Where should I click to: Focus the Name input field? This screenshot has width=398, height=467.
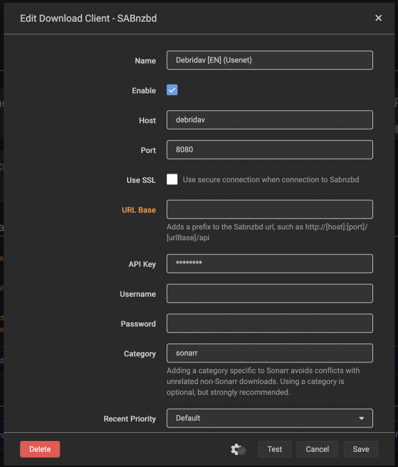pos(269,60)
